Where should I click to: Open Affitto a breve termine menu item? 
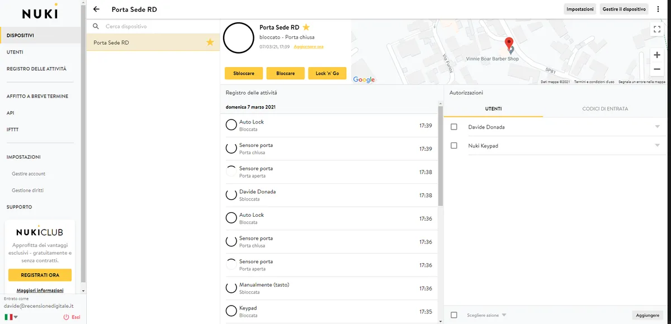[37, 96]
